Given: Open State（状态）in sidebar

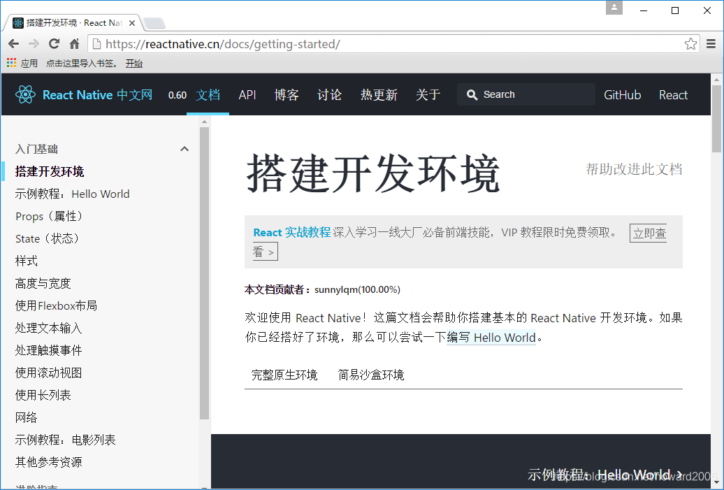Looking at the screenshot, I should [47, 239].
